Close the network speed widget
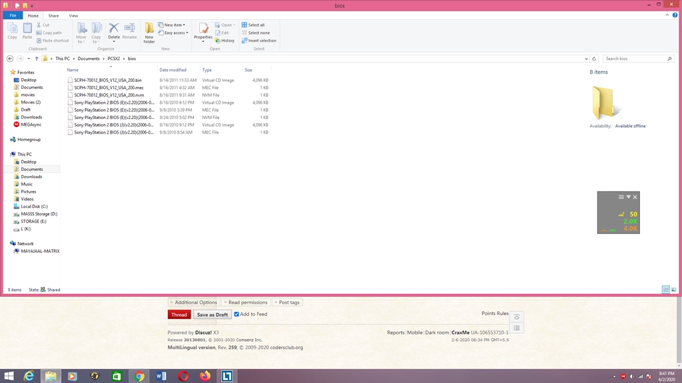 pos(635,197)
